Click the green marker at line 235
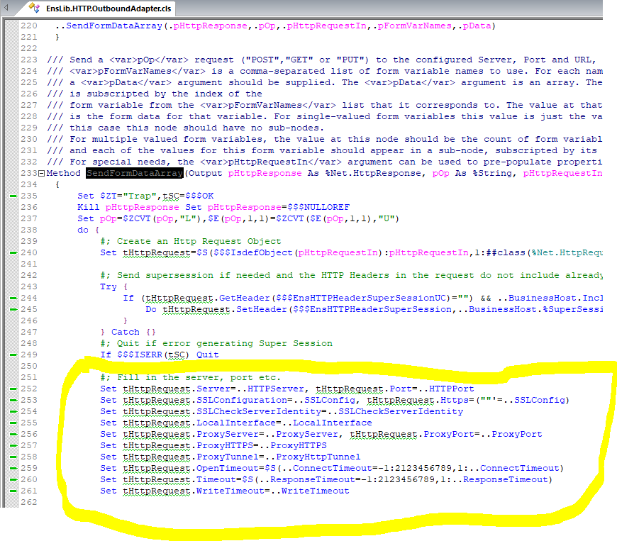617x541 pixels. [x=13, y=196]
